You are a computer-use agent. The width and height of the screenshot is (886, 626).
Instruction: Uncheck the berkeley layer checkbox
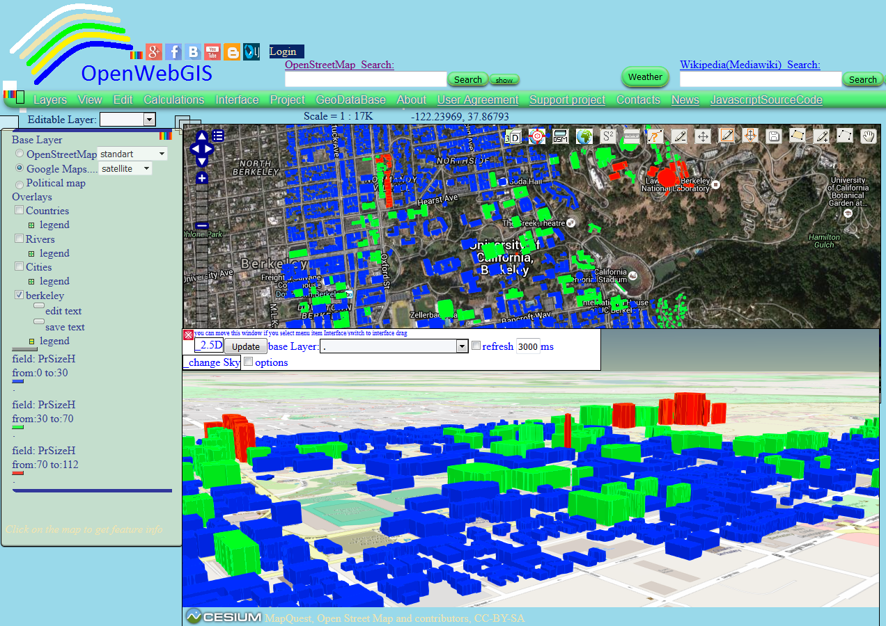coord(20,295)
